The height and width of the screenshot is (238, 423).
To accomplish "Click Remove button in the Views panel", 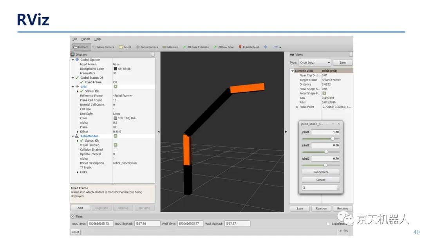I will [321, 208].
